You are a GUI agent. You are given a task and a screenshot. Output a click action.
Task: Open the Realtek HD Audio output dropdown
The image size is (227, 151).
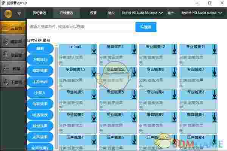[x=202, y=13]
